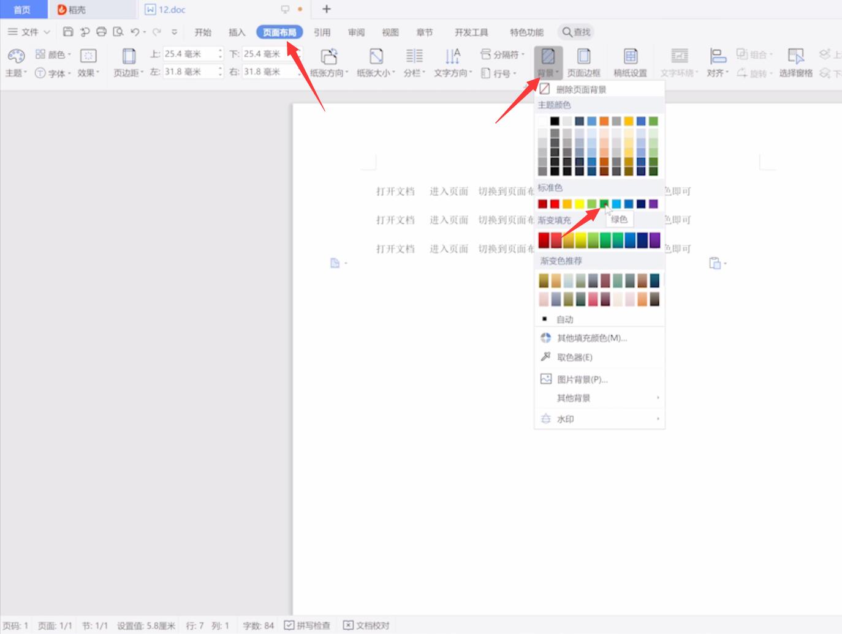Select 自动 automatic color option

tap(599, 319)
